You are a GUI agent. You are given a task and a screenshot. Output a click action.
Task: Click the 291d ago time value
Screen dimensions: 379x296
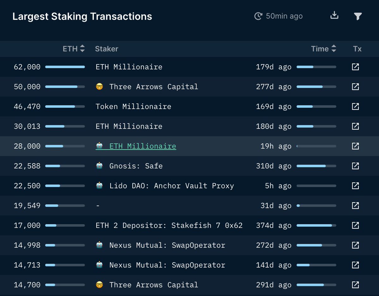(x=274, y=285)
